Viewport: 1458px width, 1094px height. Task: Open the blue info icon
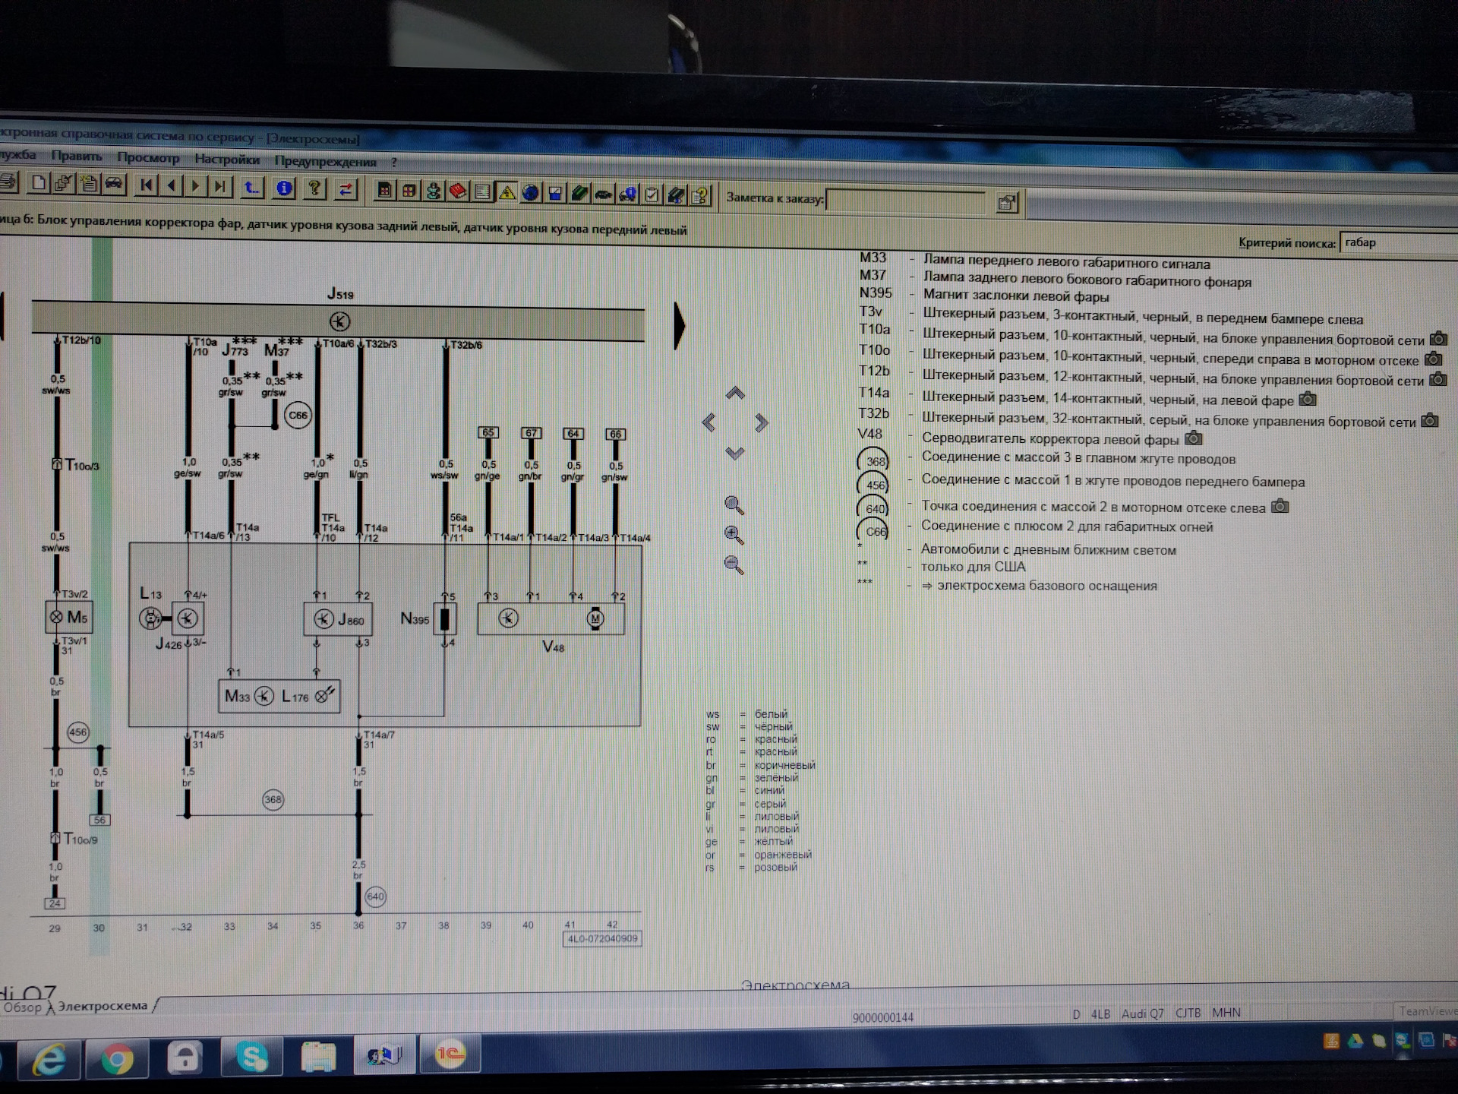[284, 188]
